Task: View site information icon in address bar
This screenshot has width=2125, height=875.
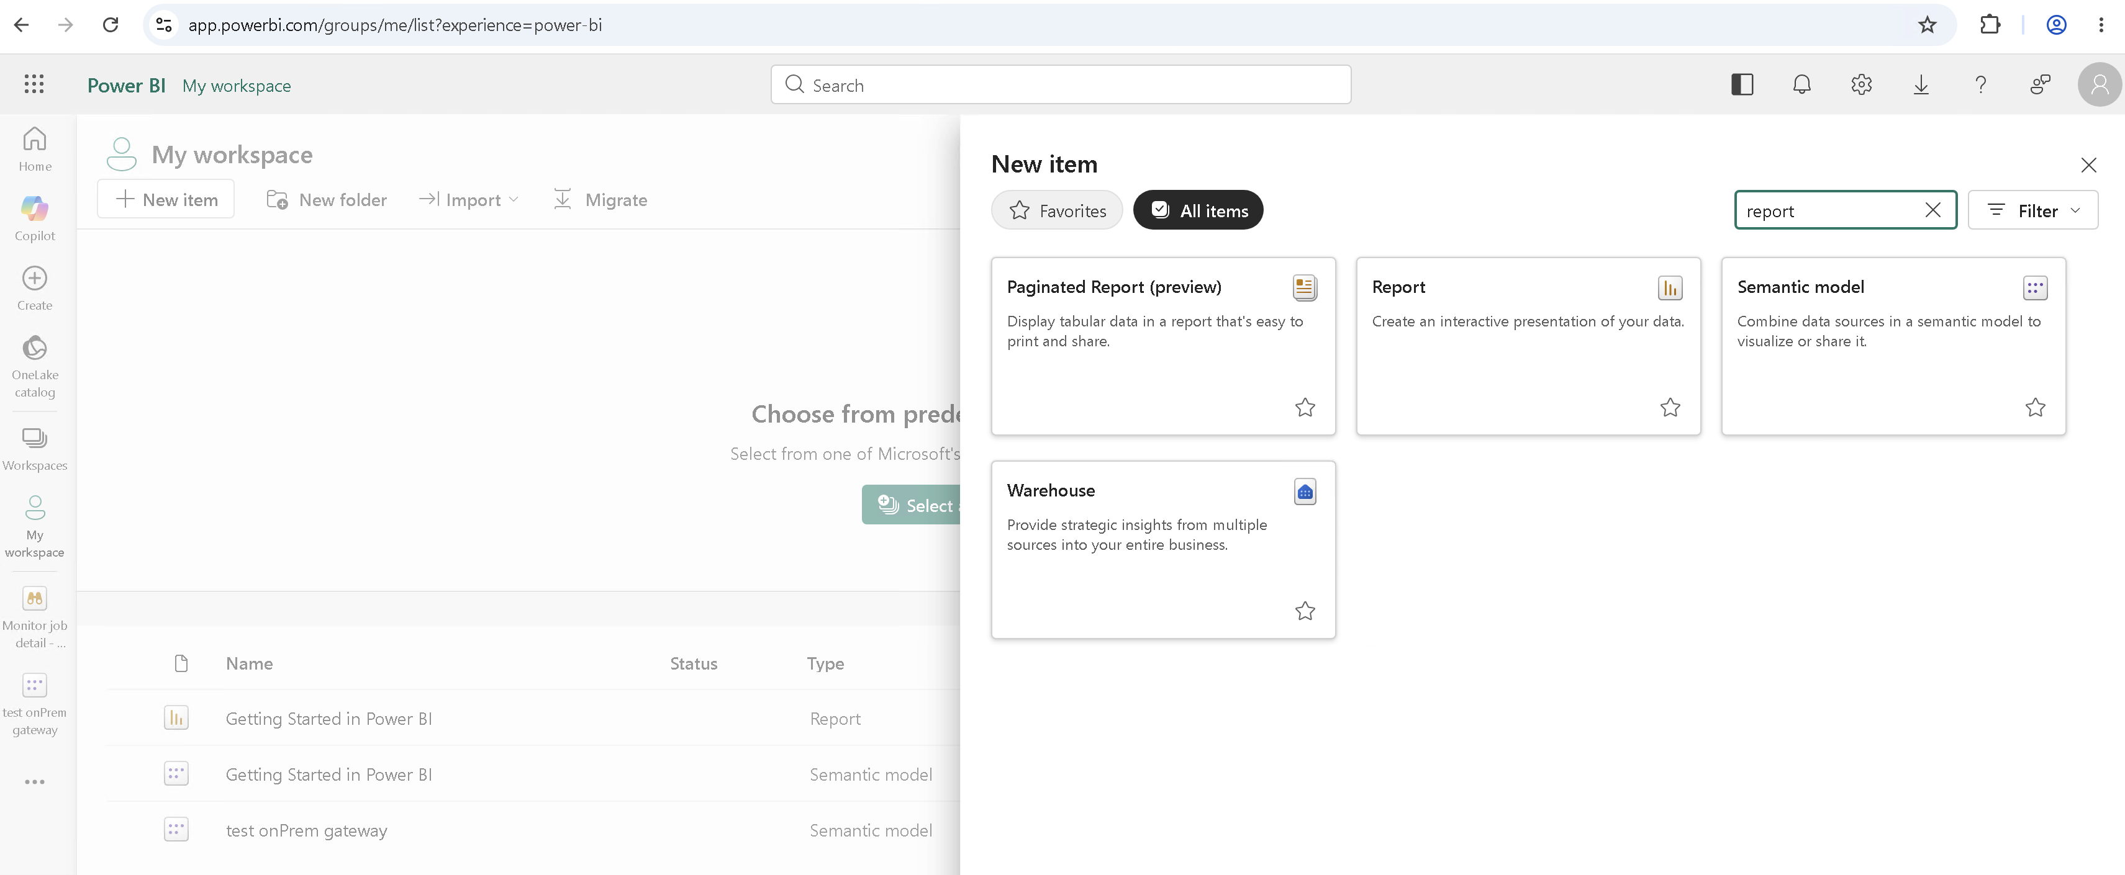Action: coord(164,25)
